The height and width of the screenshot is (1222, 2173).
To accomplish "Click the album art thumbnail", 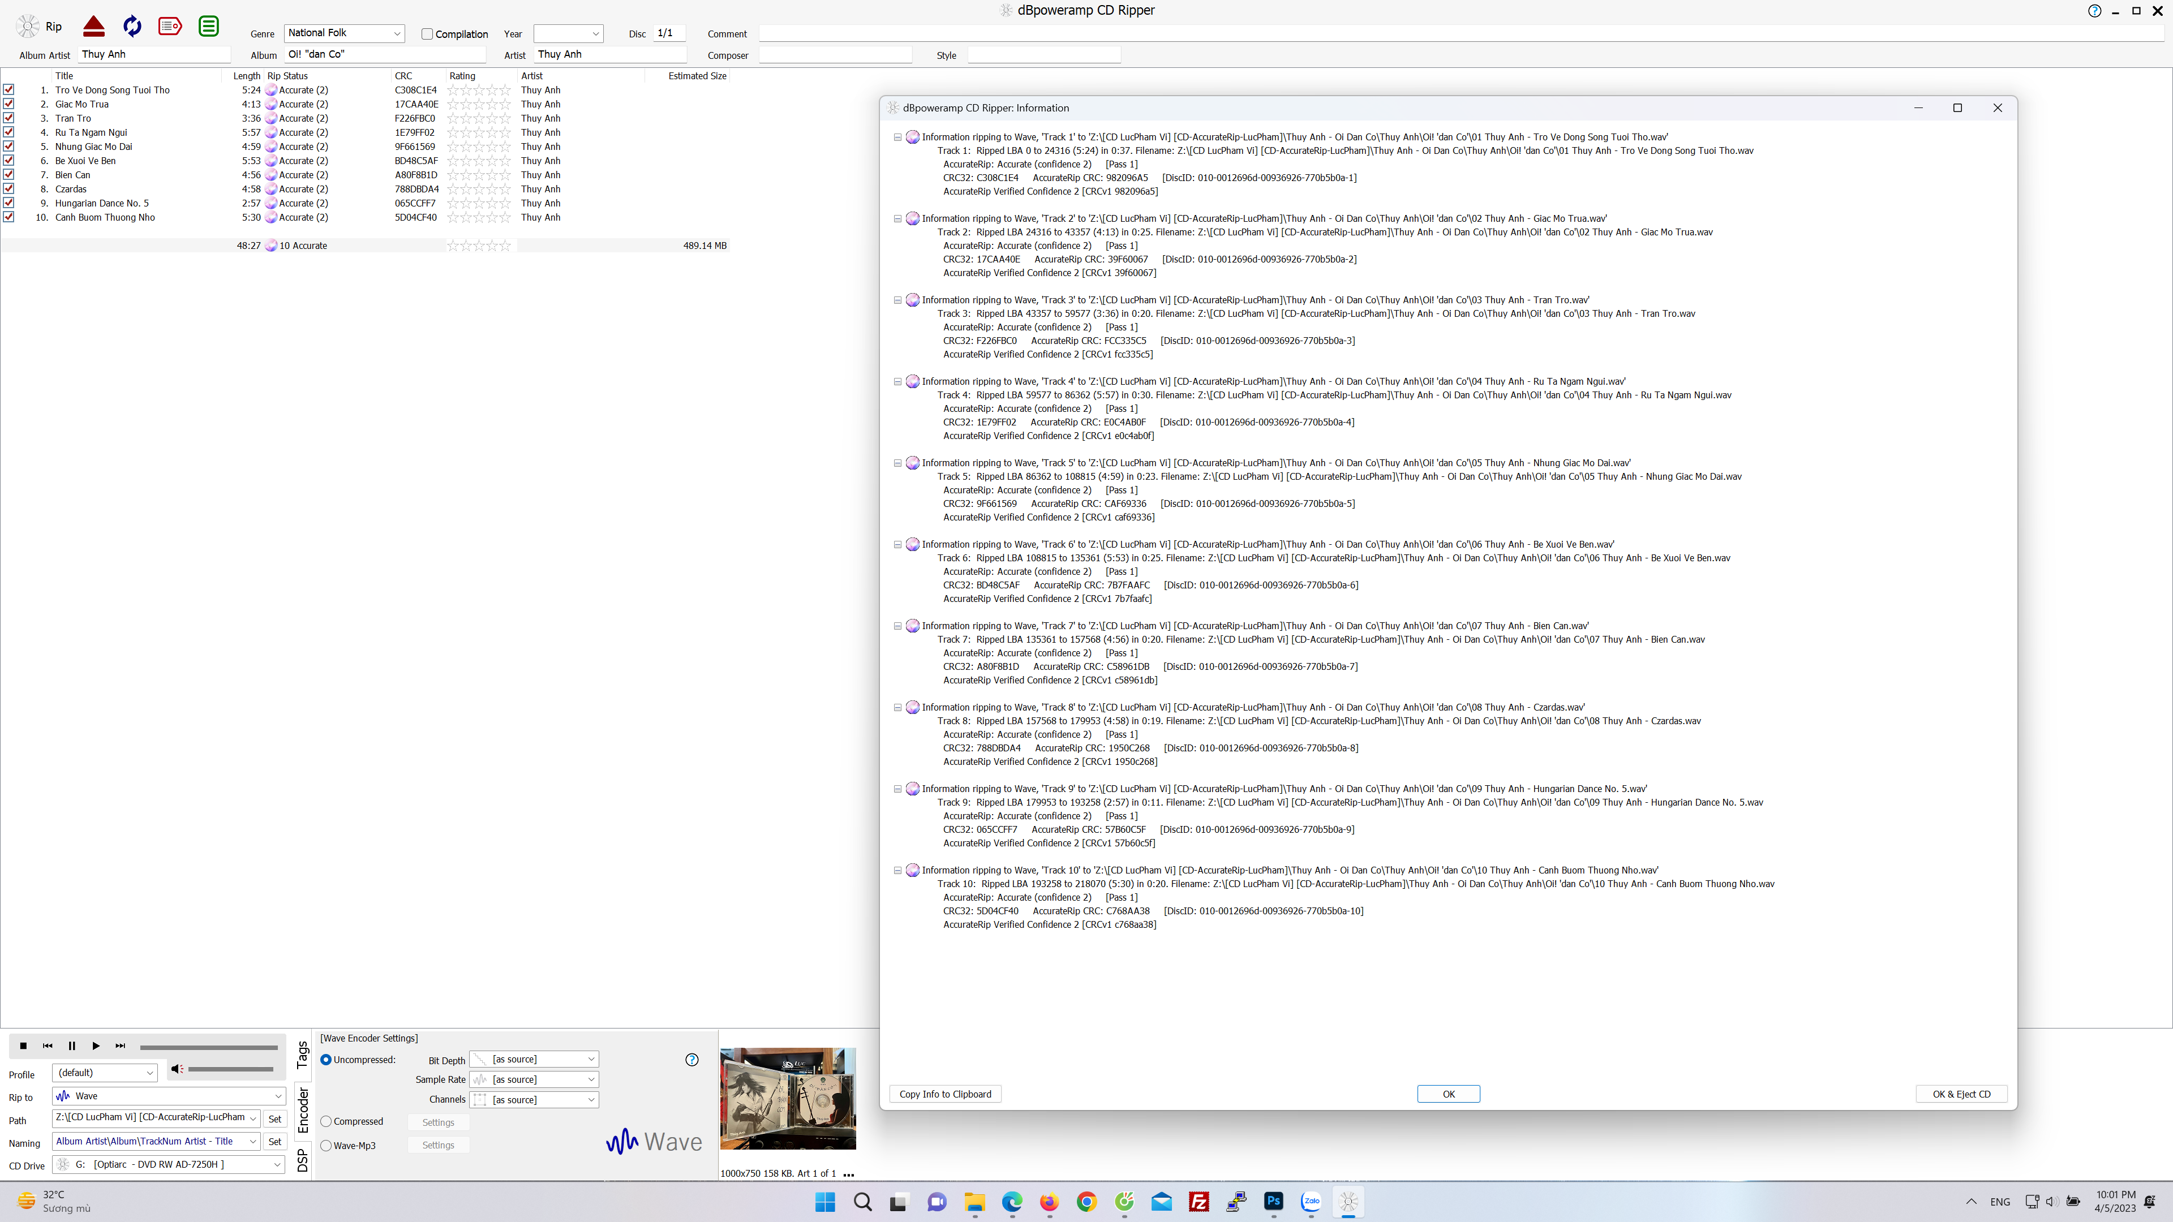I will point(787,1099).
